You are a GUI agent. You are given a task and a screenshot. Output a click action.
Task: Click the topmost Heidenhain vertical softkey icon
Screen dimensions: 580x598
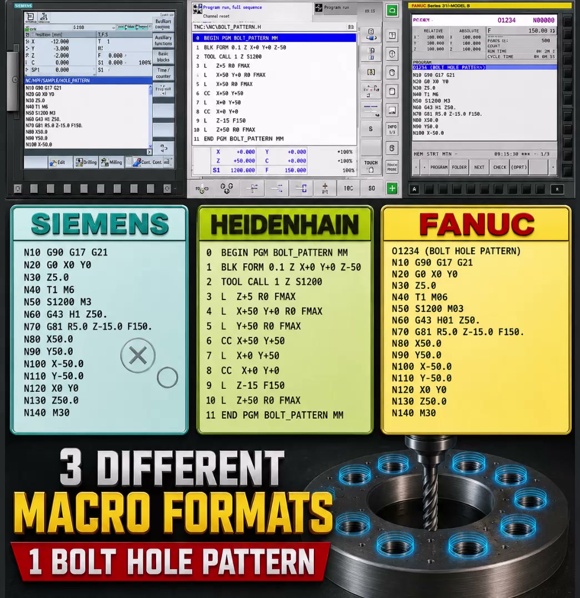click(371, 34)
